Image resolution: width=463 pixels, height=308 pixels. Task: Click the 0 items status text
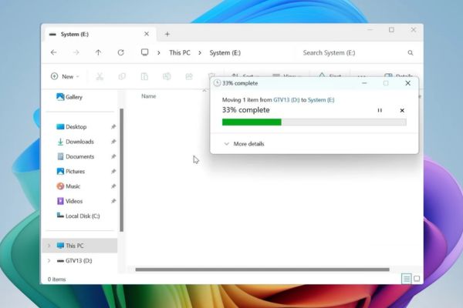(x=56, y=279)
